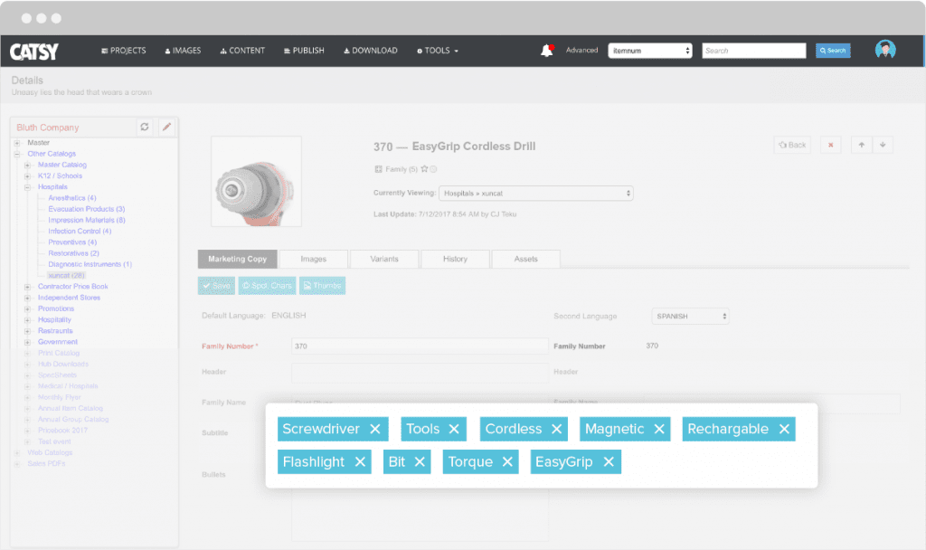This screenshot has height=550, width=926.
Task: Remove the EasyGrip tag
Action: pos(609,462)
